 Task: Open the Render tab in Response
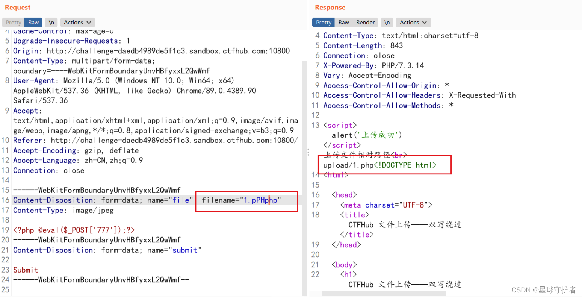pyautogui.click(x=365, y=23)
